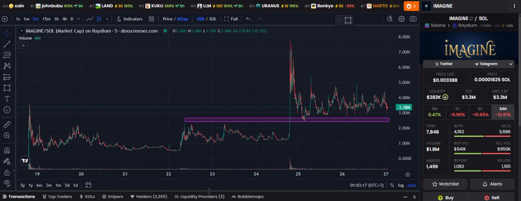
Task: Open price Alerts button
Action: (492, 184)
